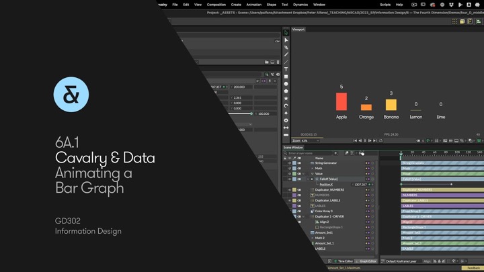484x272 pixels.
Task: Select the Line tool
Action: coord(286,62)
